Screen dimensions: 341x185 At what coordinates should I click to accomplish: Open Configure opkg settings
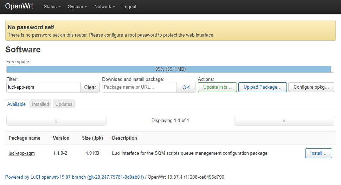pos(311,87)
